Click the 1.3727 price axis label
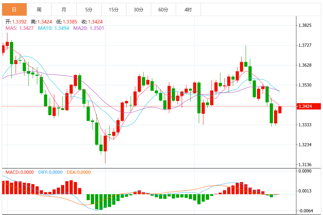323x215 pixels. (x=305, y=45)
